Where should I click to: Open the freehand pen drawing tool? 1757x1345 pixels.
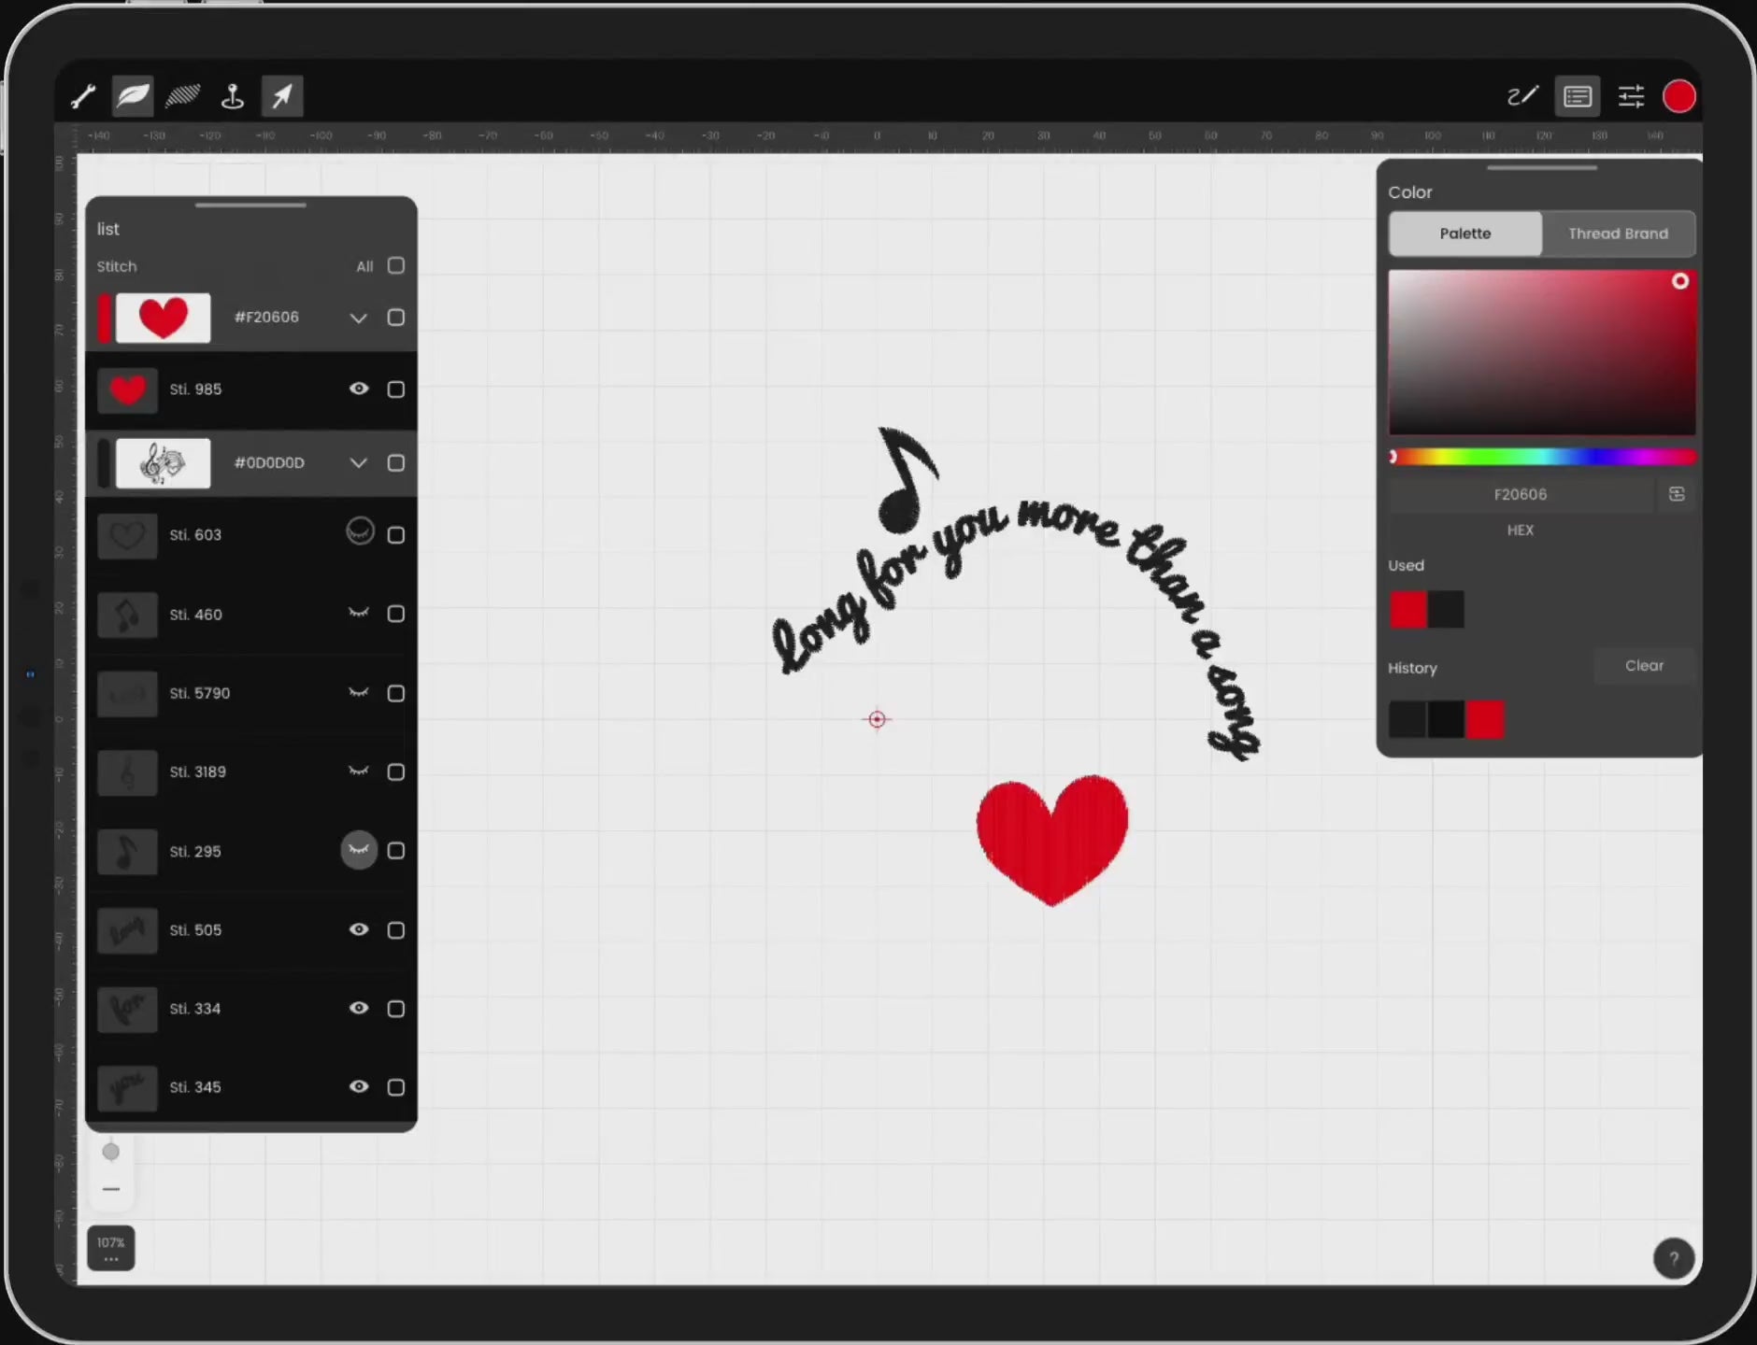(x=1522, y=96)
